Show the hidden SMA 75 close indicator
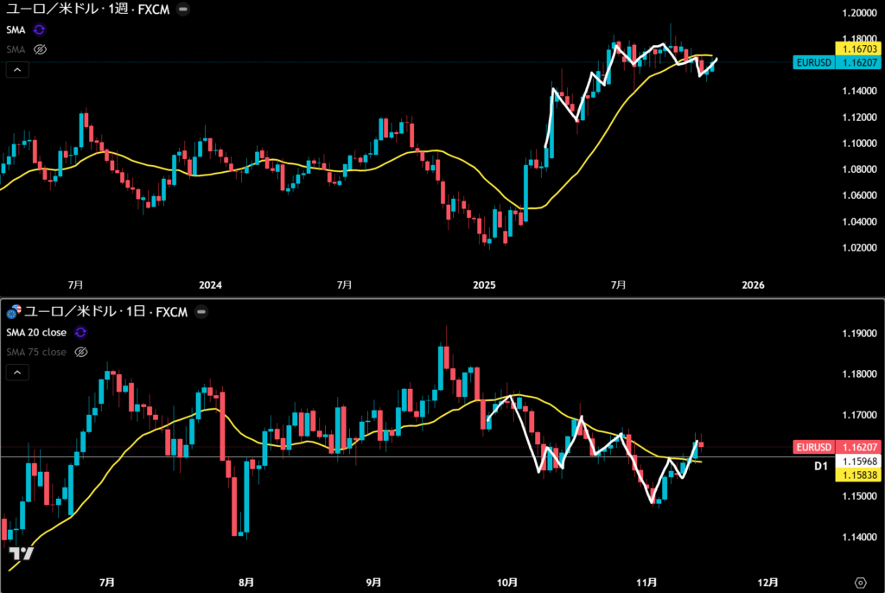The height and width of the screenshot is (593, 885). tap(82, 352)
